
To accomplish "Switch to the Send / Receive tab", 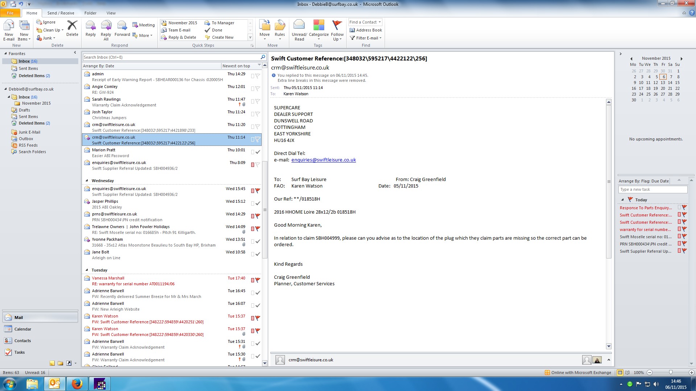I will tap(61, 13).
